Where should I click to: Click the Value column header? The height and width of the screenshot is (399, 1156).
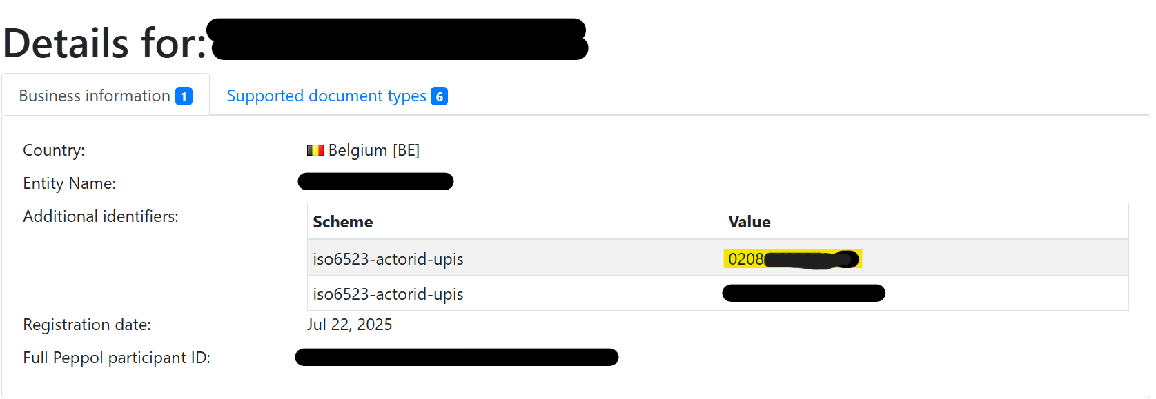(749, 221)
